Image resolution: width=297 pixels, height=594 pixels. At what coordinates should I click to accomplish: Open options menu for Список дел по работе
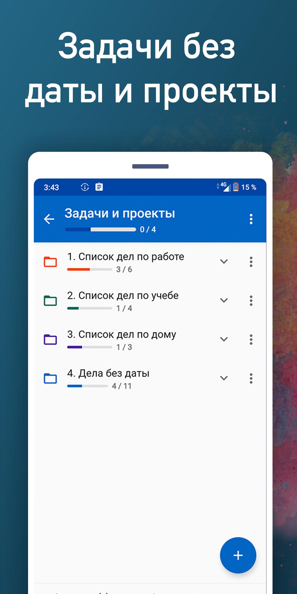[x=251, y=262]
